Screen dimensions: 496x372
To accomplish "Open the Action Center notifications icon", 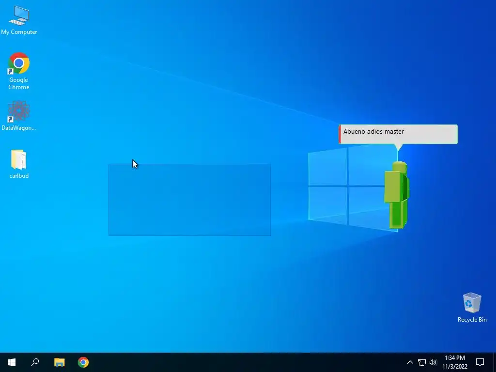I will click(480, 362).
